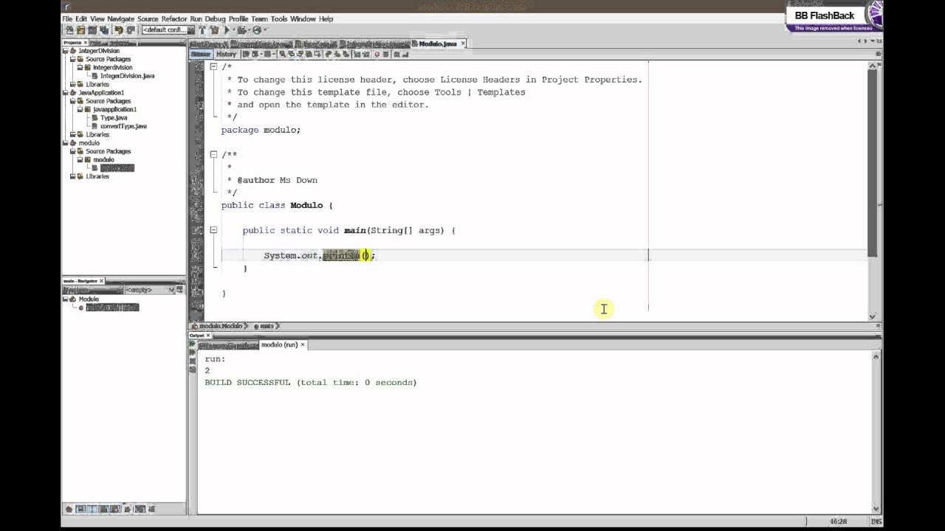Collapse the modulo project node

click(x=65, y=143)
